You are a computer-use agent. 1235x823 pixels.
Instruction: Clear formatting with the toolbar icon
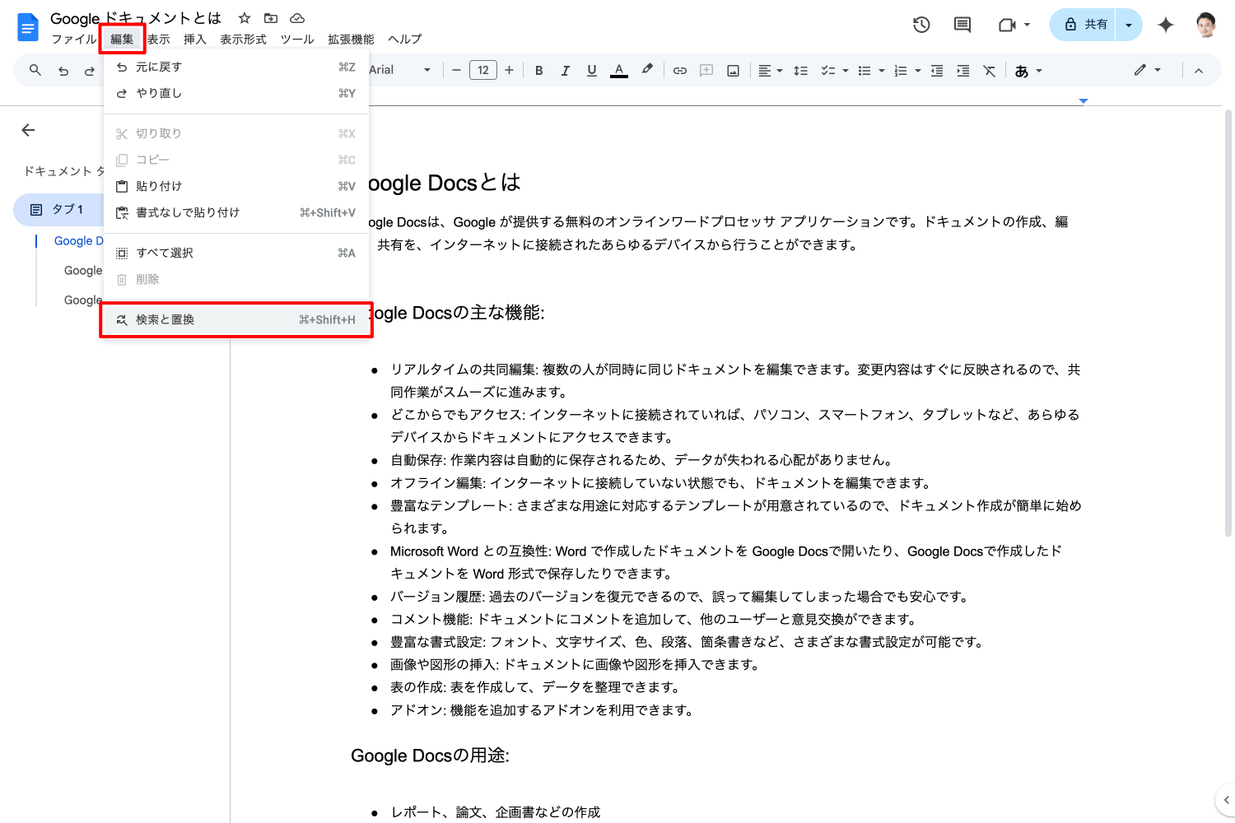point(990,71)
